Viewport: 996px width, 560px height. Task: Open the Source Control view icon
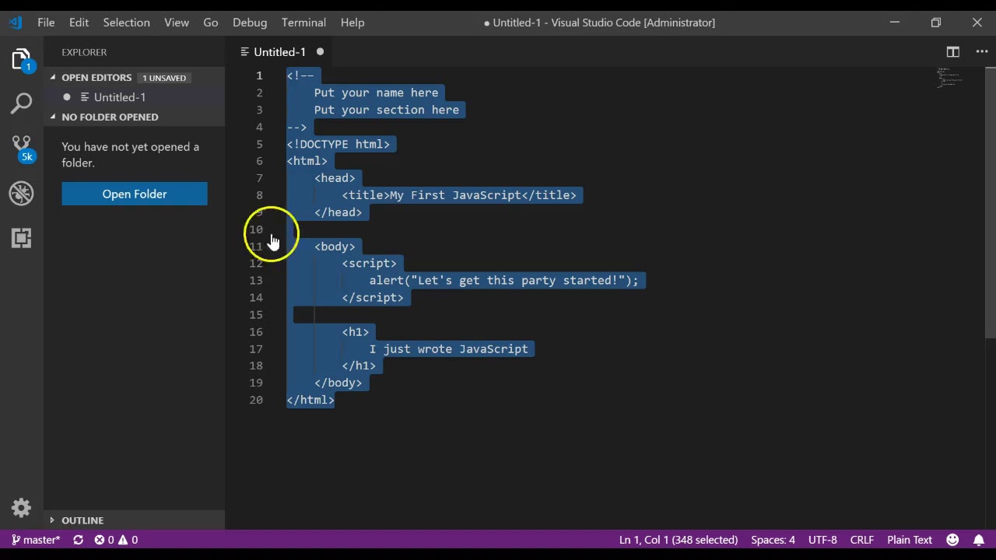pos(21,148)
